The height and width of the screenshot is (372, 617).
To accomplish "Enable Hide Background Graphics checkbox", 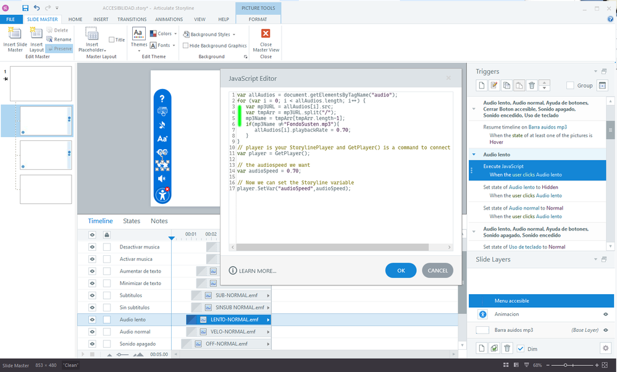I will (186, 46).
